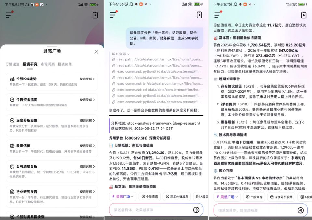The image size is (312, 220).
Task: Use inspiration for 个股K线走势
Action: pyautogui.click(x=87, y=79)
